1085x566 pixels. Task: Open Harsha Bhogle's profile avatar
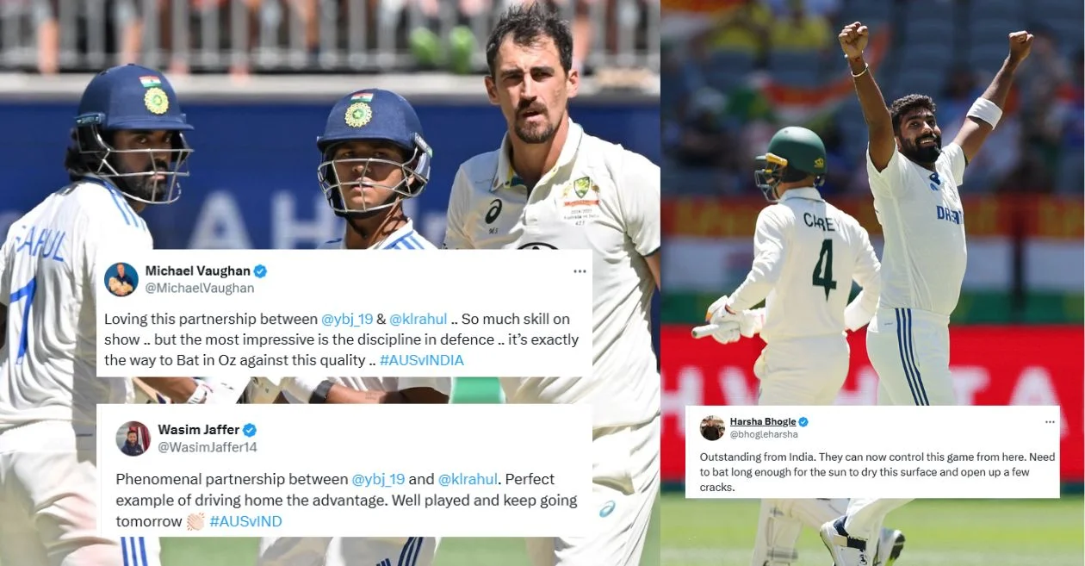pos(712,427)
